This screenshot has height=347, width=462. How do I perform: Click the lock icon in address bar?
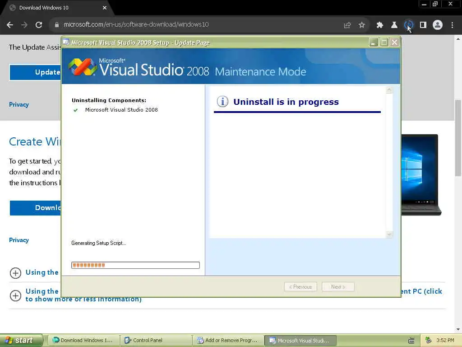coord(56,25)
